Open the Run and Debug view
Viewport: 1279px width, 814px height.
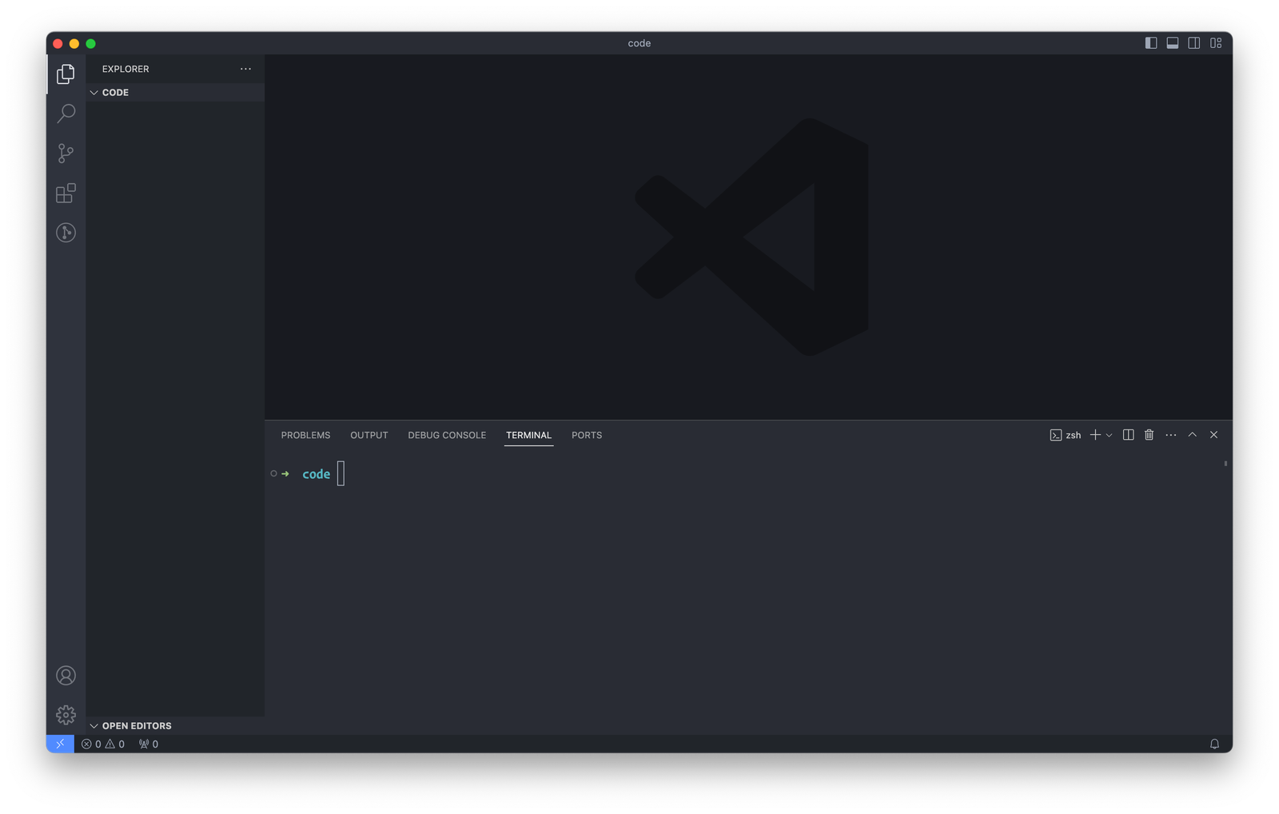click(x=66, y=233)
